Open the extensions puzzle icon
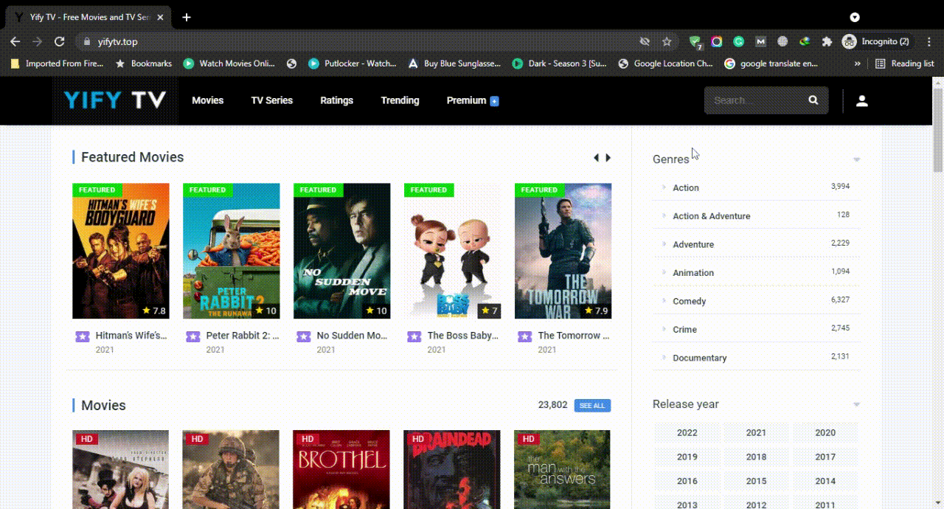Screen dimensions: 944x509 [x=827, y=41]
